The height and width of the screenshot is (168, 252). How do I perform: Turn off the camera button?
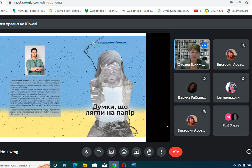click(x=99, y=152)
